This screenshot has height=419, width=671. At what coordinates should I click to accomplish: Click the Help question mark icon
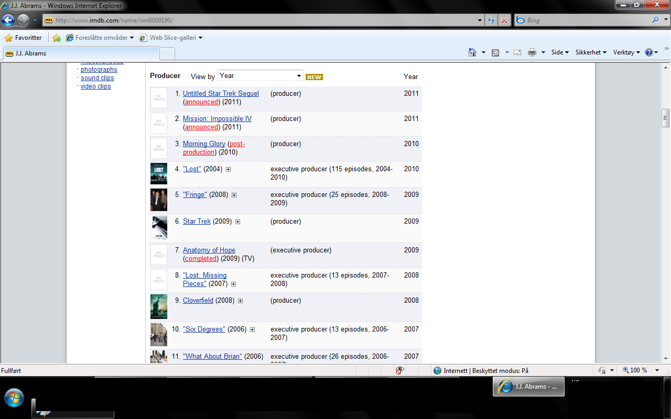click(649, 52)
